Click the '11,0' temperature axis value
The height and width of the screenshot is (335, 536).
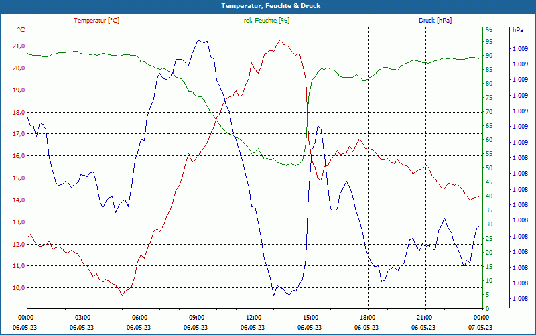coord(19,266)
